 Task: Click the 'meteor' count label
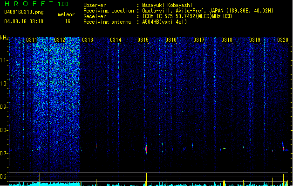pos(66,14)
